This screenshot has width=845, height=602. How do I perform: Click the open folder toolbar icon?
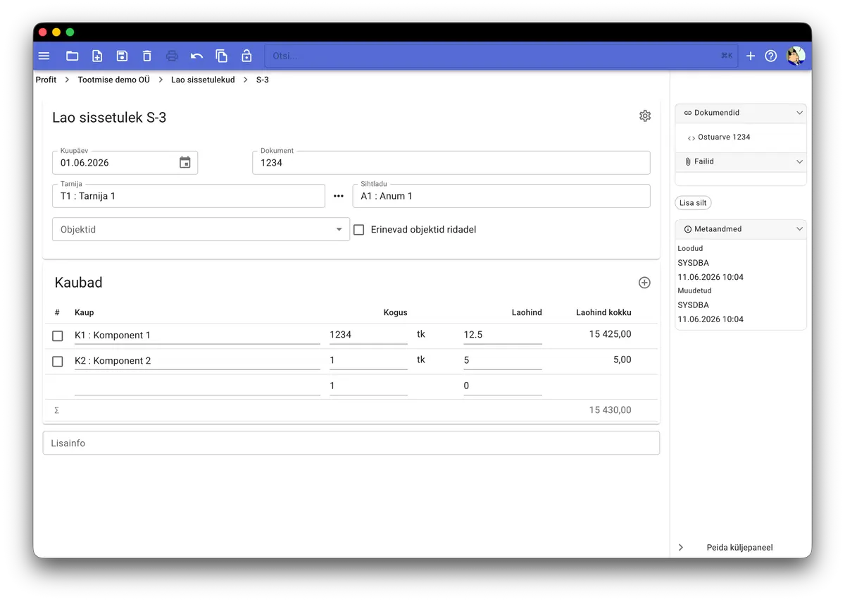coord(72,56)
